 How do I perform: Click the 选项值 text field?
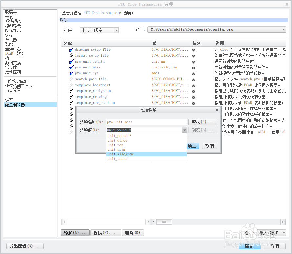tap(144, 130)
